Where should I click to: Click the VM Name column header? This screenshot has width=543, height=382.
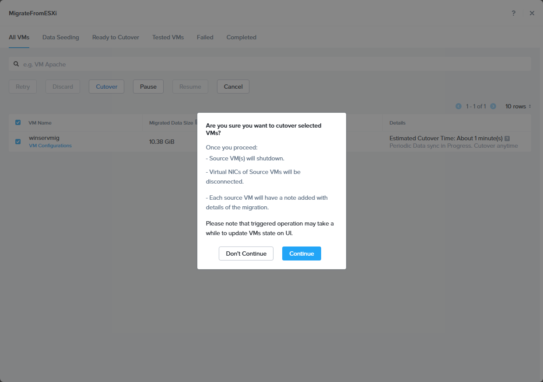point(40,123)
